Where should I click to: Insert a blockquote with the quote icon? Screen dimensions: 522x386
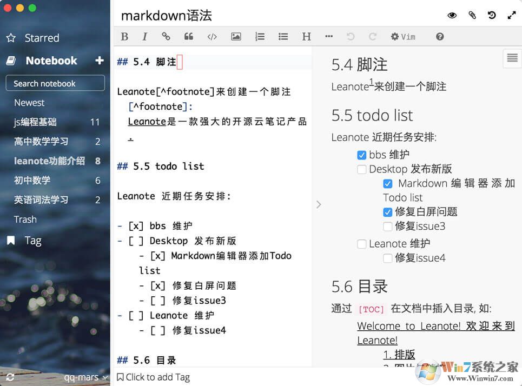tap(189, 36)
